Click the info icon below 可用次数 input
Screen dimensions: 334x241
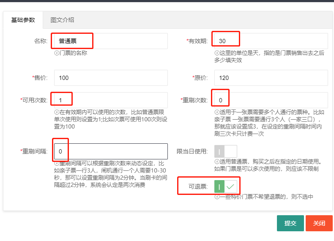coord(57,112)
